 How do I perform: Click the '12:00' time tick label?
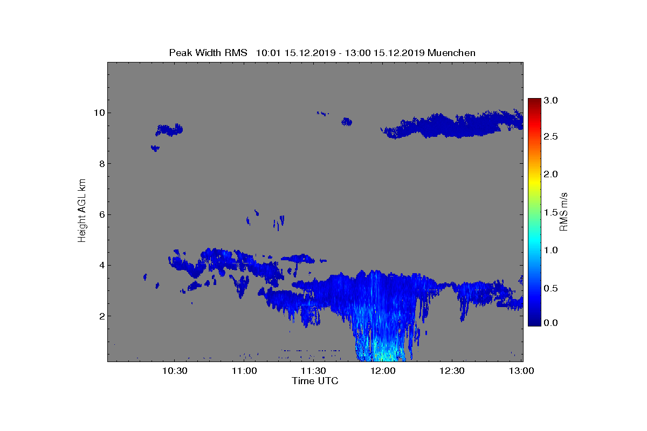click(x=383, y=371)
